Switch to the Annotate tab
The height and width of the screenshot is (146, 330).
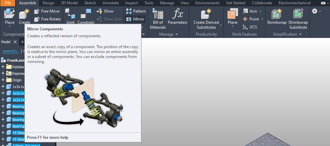pos(110,3)
